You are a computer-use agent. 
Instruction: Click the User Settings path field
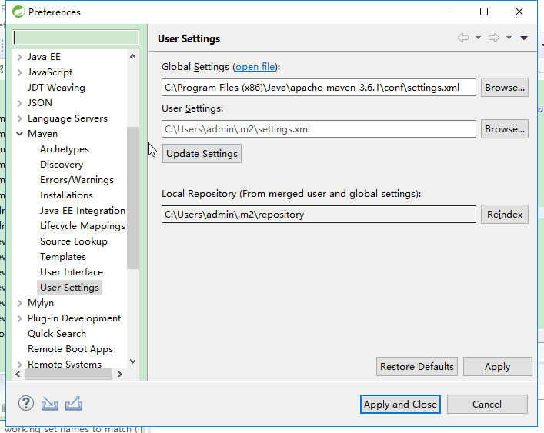319,129
